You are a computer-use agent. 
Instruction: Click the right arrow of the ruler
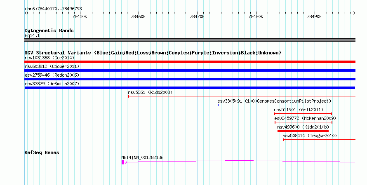(x=354, y=13)
